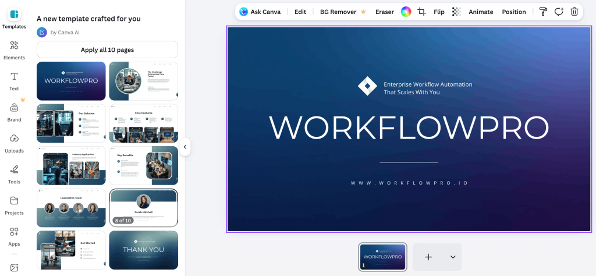
Task: Add a new page with the plus button
Action: (x=428, y=257)
